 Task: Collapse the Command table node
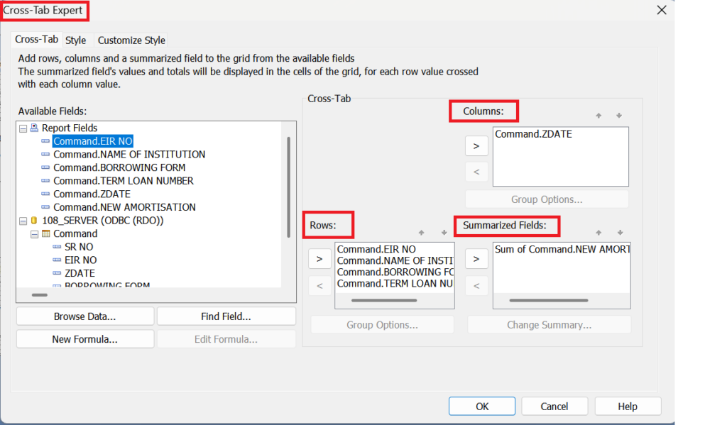click(x=34, y=234)
